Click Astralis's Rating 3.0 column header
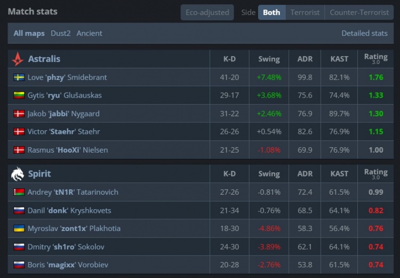400x278 pixels. tap(375, 59)
